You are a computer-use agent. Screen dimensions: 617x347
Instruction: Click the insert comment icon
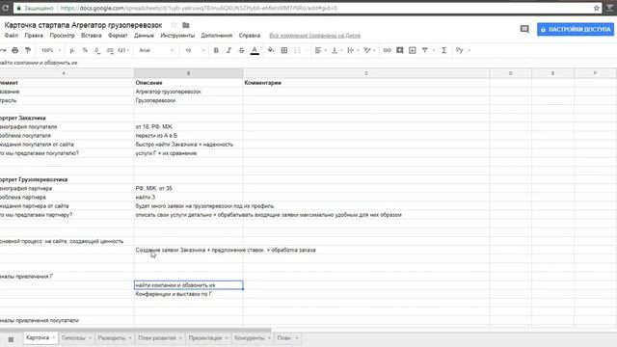click(x=400, y=50)
